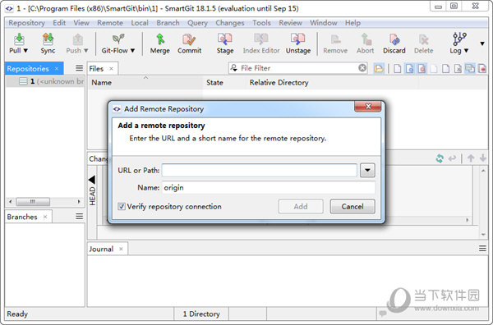Click the Remove toolbar icon
This screenshot has width=493, height=325.
click(x=335, y=39)
